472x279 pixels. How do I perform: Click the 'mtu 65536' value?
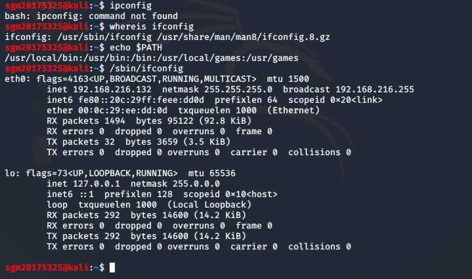(212, 174)
